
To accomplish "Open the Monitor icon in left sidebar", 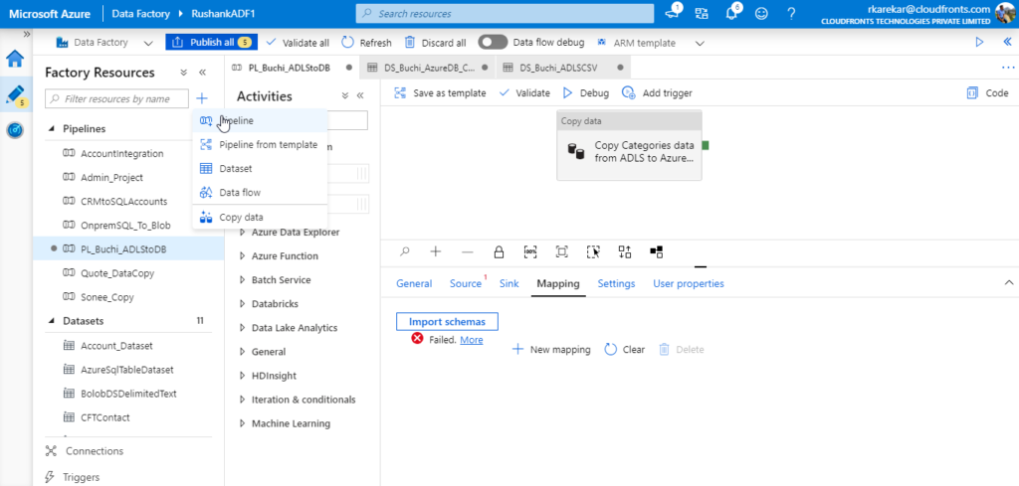I will (16, 130).
